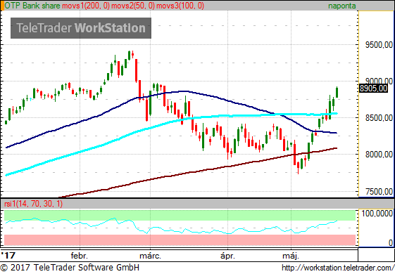Viewport: 395px width, 274px height.
Task: Click the febr. month label
Action: tap(80, 256)
